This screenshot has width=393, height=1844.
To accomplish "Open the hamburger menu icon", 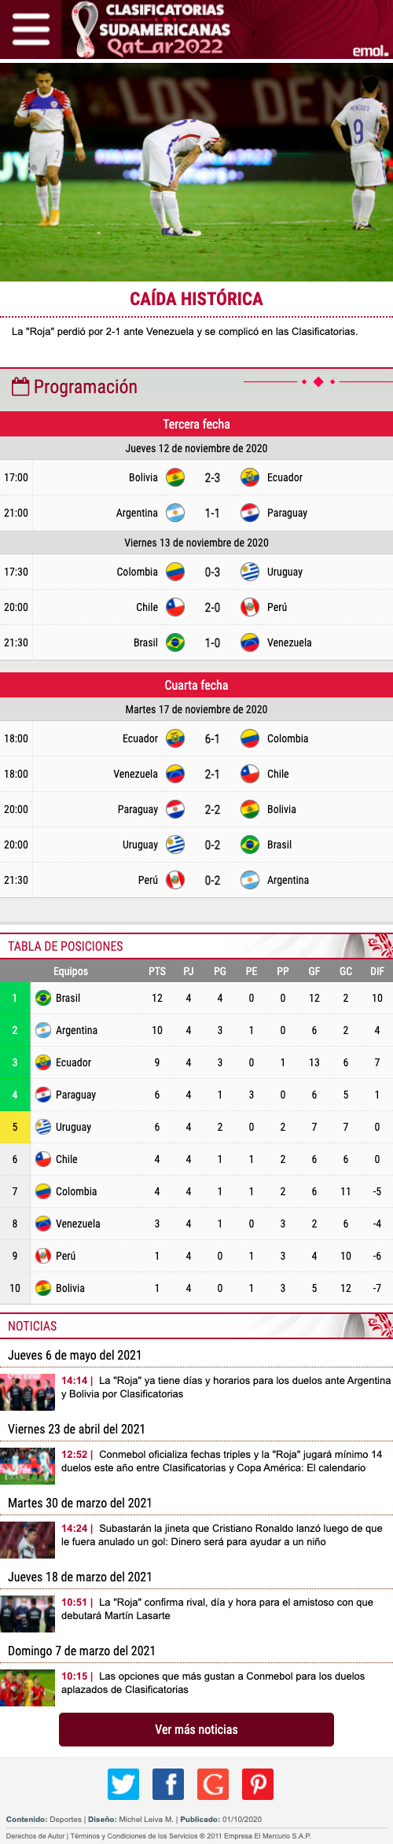I will (31, 30).
